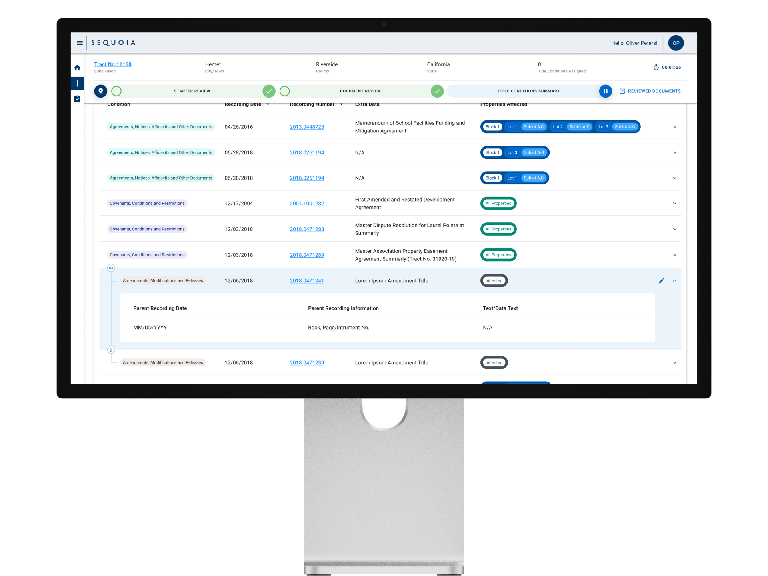This screenshot has height=576, width=768.
Task: Open Reviewed Documents link
Action: pyautogui.click(x=650, y=91)
